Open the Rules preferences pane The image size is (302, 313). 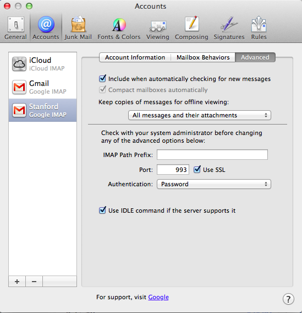[x=259, y=28]
